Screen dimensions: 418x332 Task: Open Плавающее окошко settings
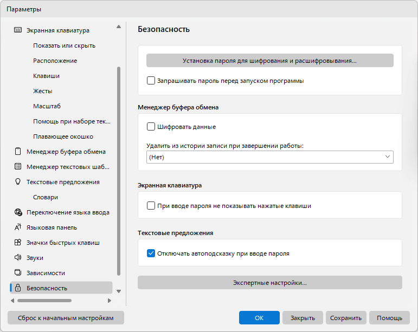[63, 136]
